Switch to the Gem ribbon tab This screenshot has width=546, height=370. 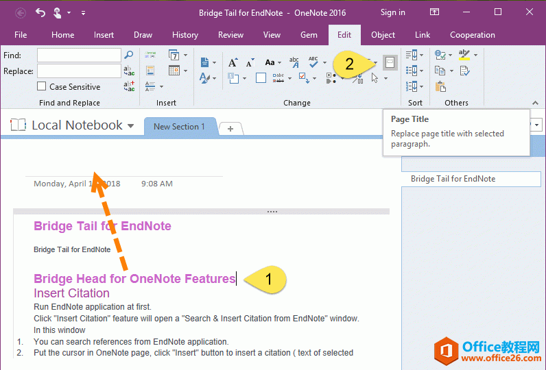tap(309, 35)
